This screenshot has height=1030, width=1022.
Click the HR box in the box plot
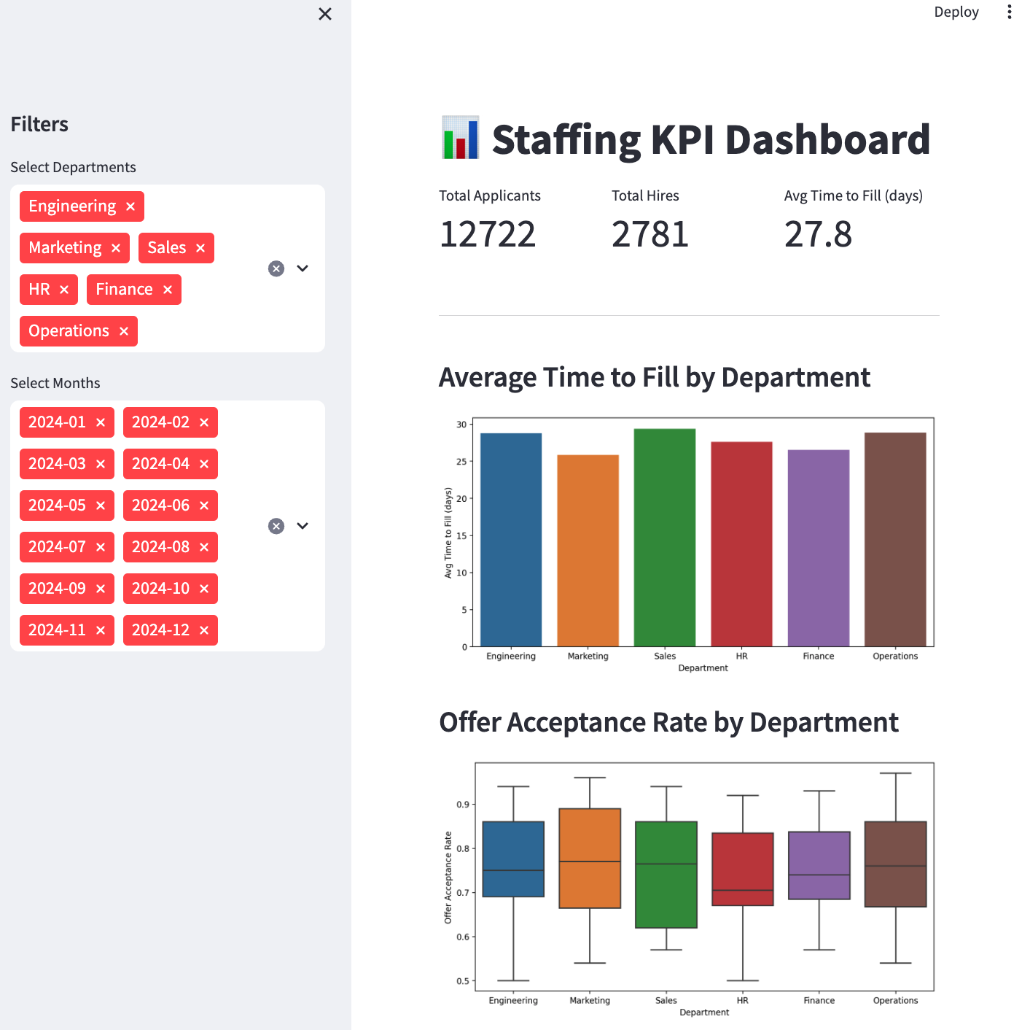pyautogui.click(x=743, y=869)
